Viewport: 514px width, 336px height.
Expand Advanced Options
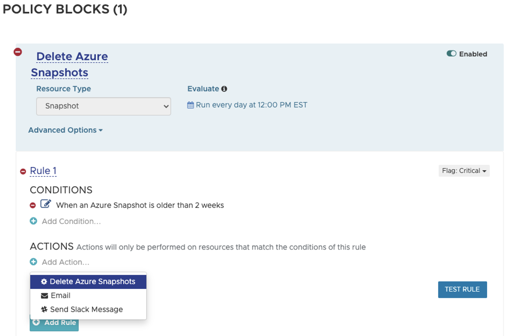pyautogui.click(x=65, y=130)
